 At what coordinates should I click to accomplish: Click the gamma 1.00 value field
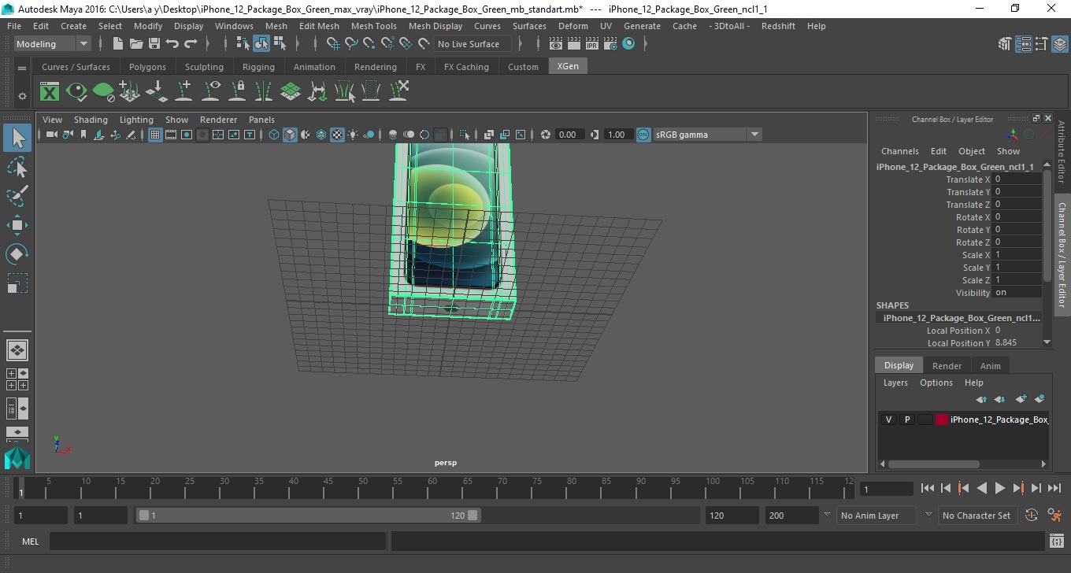617,135
